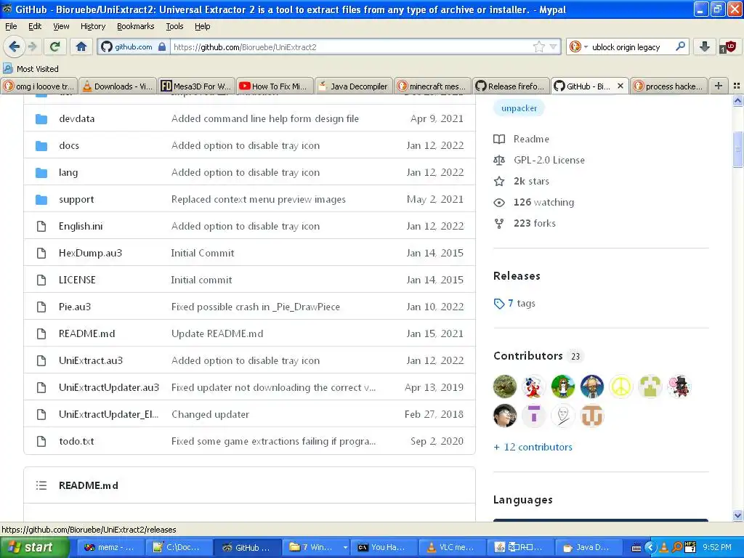Viewport: 744px width, 558px height.
Task: Show all tabs list button
Action: 737,86
